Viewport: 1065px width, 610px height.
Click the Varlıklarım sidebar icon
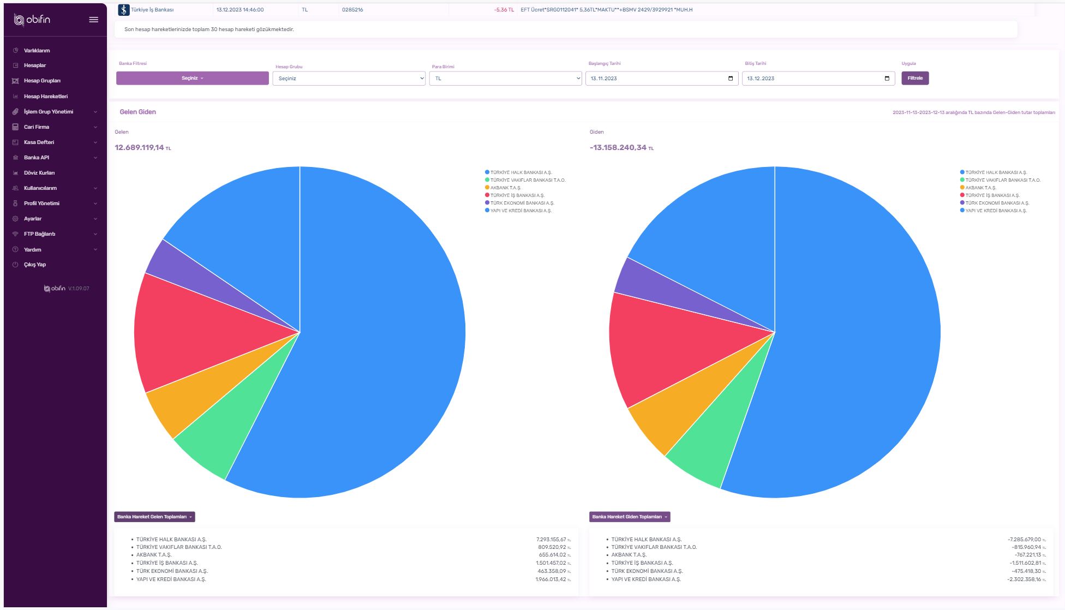[16, 50]
